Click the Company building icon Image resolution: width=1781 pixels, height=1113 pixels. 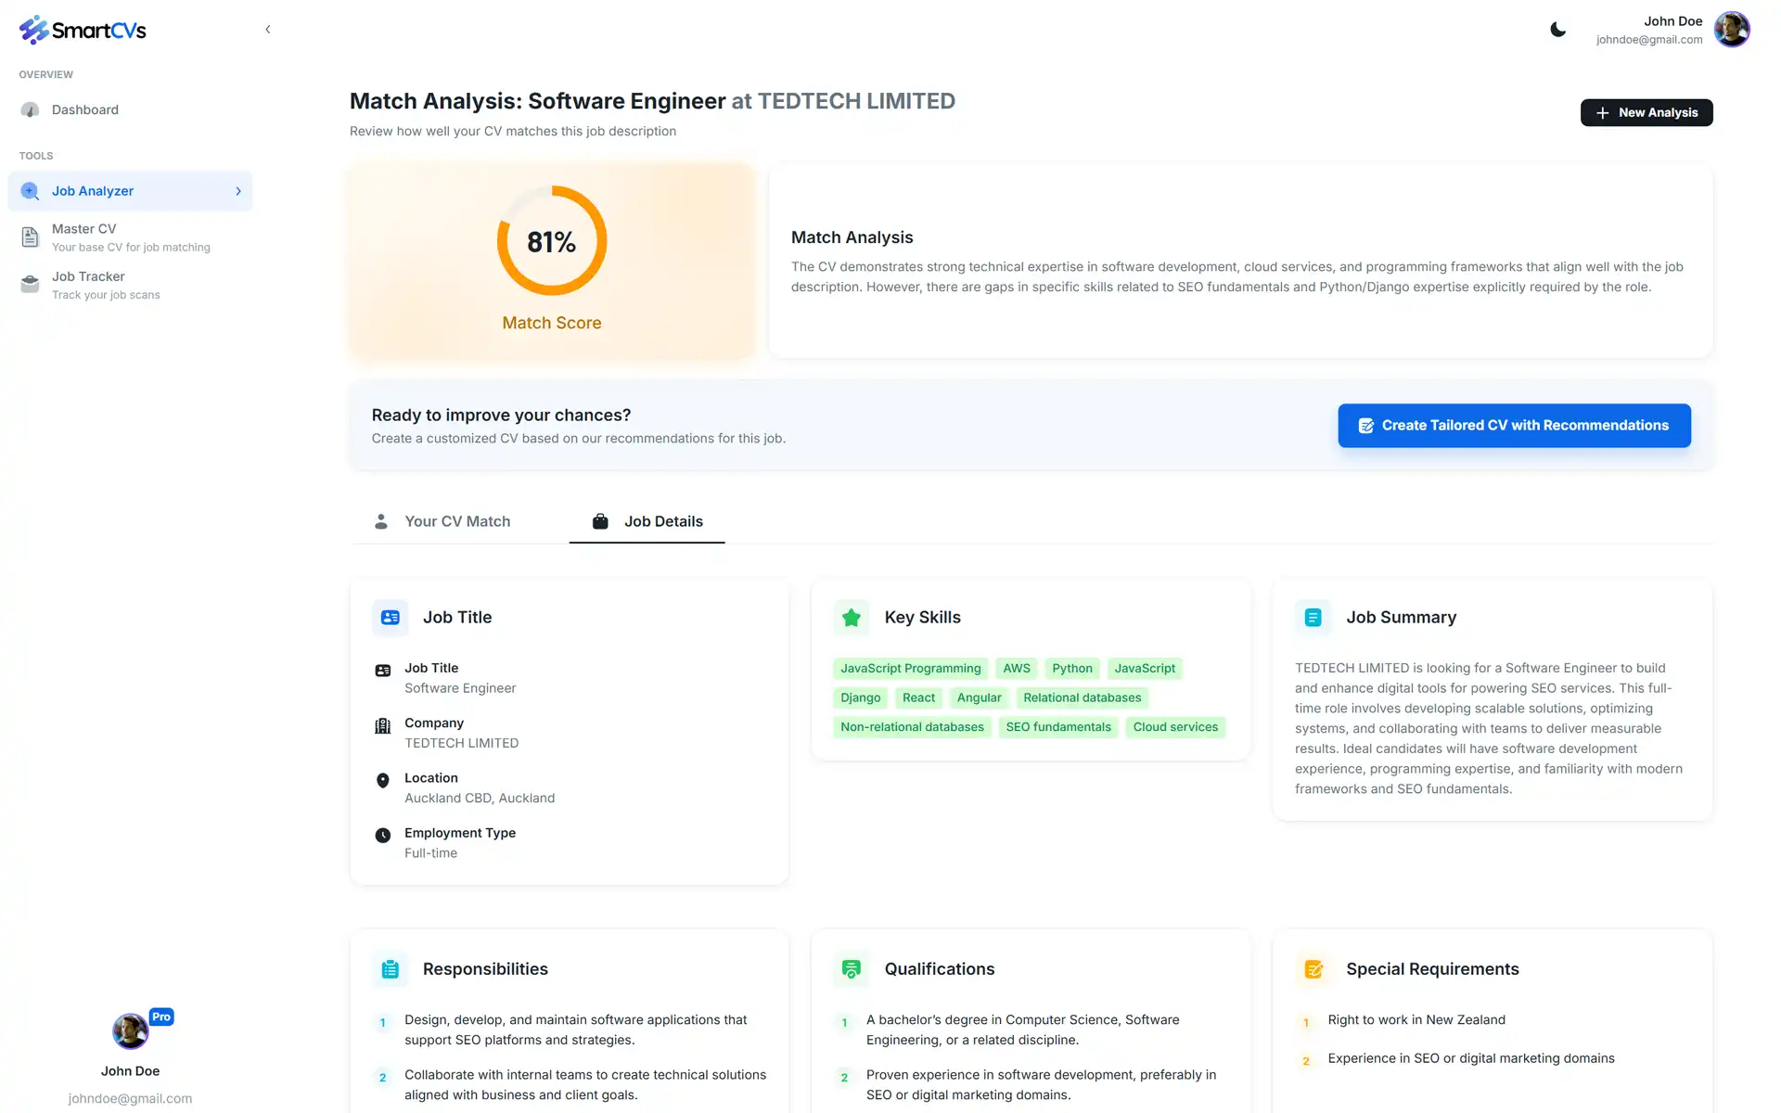coord(382,725)
